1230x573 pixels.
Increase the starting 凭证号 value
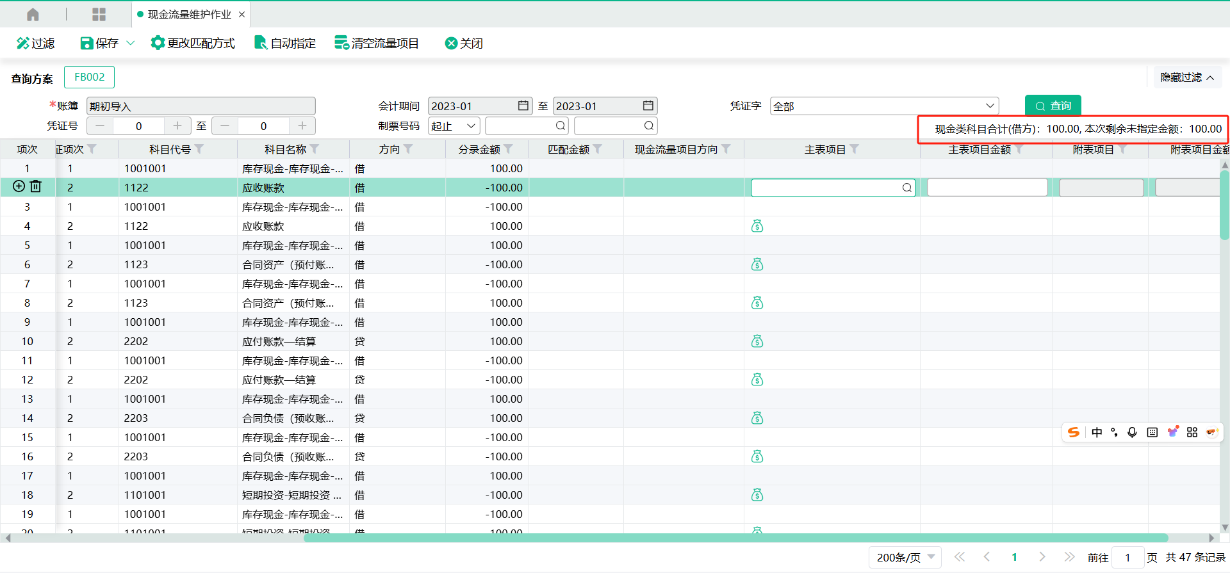click(x=177, y=125)
